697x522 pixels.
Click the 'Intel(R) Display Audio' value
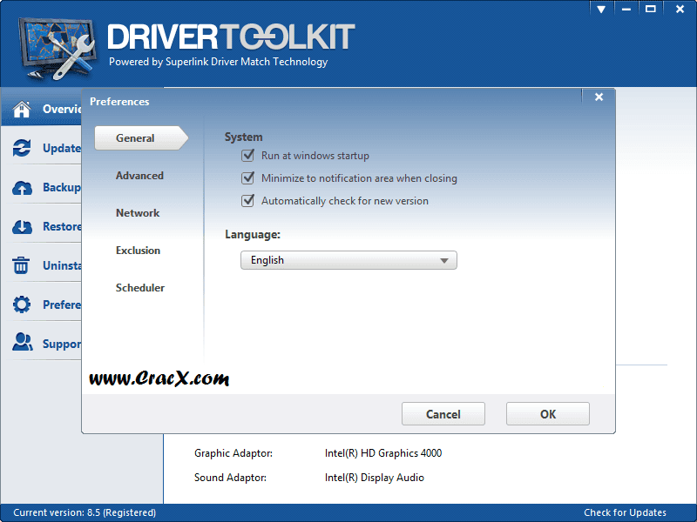[x=375, y=478]
